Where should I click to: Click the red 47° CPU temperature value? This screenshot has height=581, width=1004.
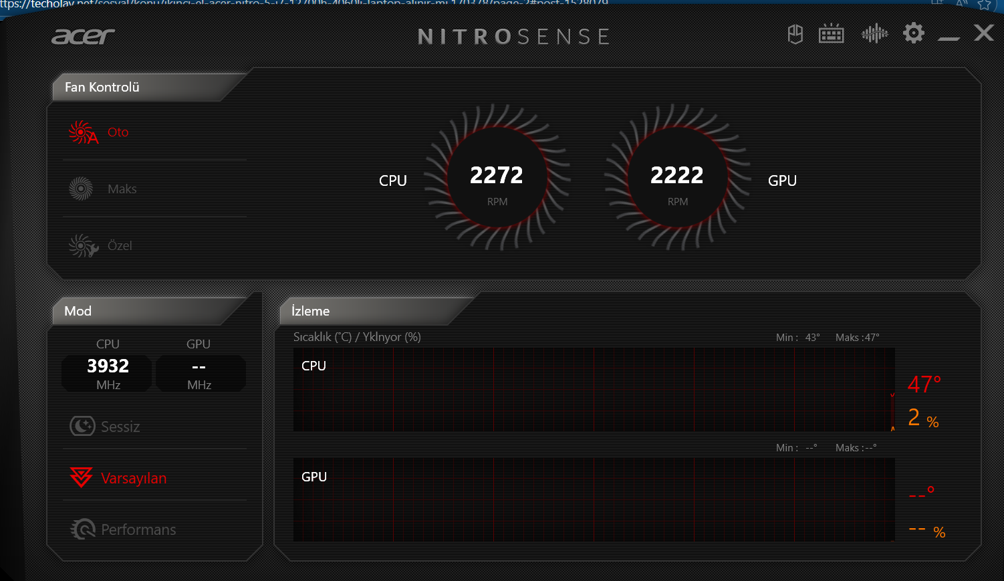924,384
